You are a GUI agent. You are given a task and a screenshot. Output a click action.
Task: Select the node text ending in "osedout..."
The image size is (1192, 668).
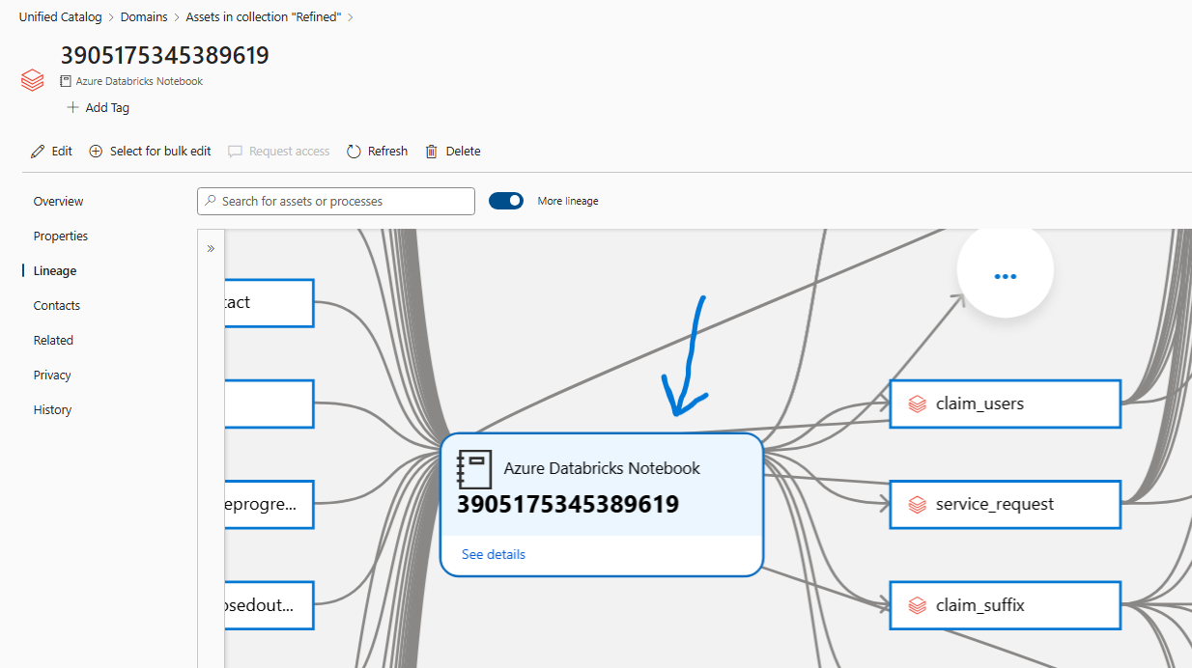tap(258, 606)
